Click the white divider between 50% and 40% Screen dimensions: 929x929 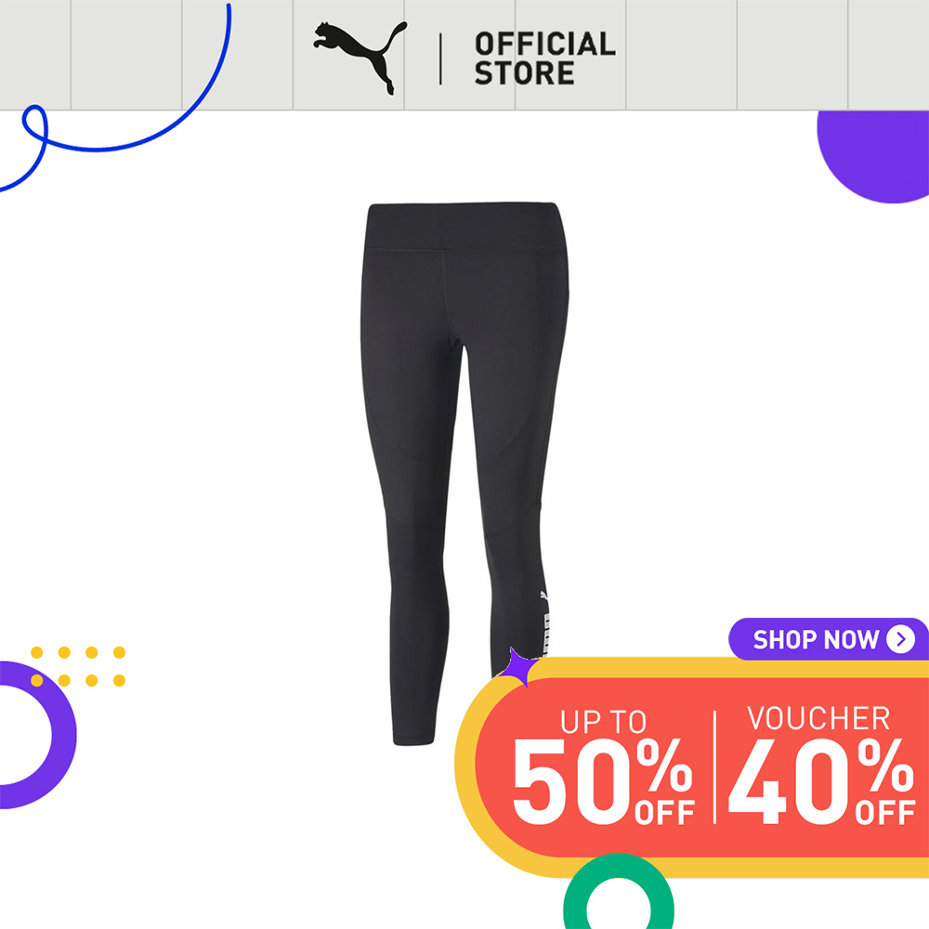click(x=714, y=767)
